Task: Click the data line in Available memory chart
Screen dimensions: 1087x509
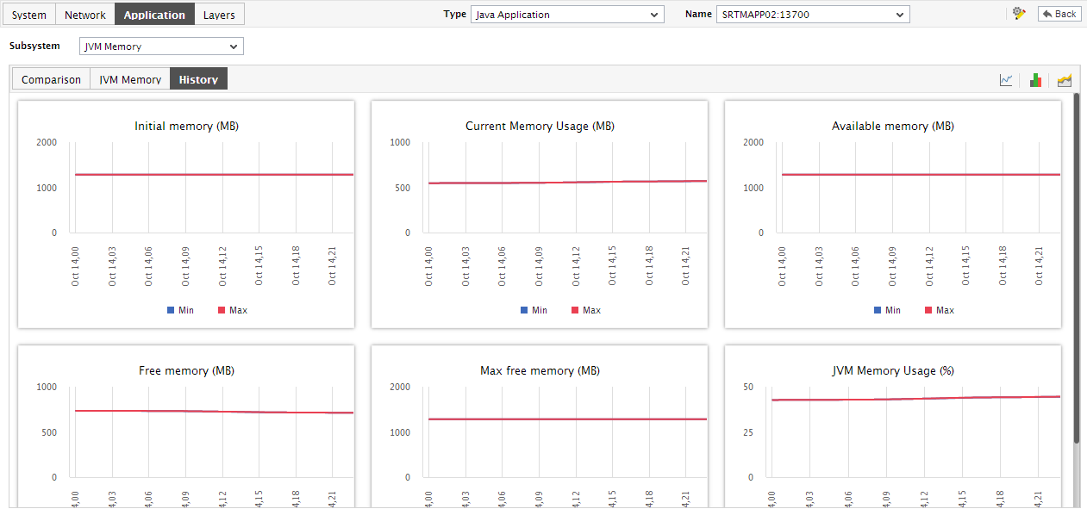Action: coord(921,175)
